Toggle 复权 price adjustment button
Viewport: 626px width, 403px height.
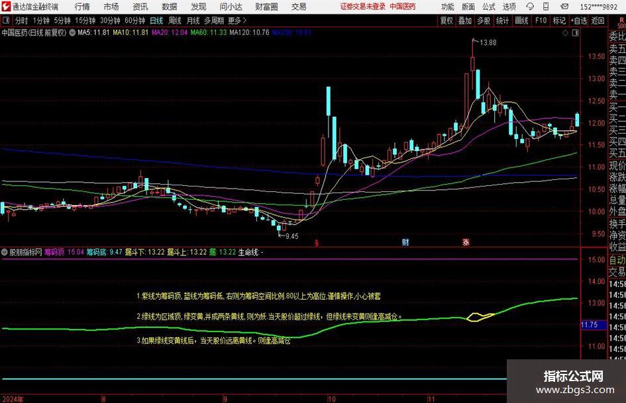pos(446,21)
